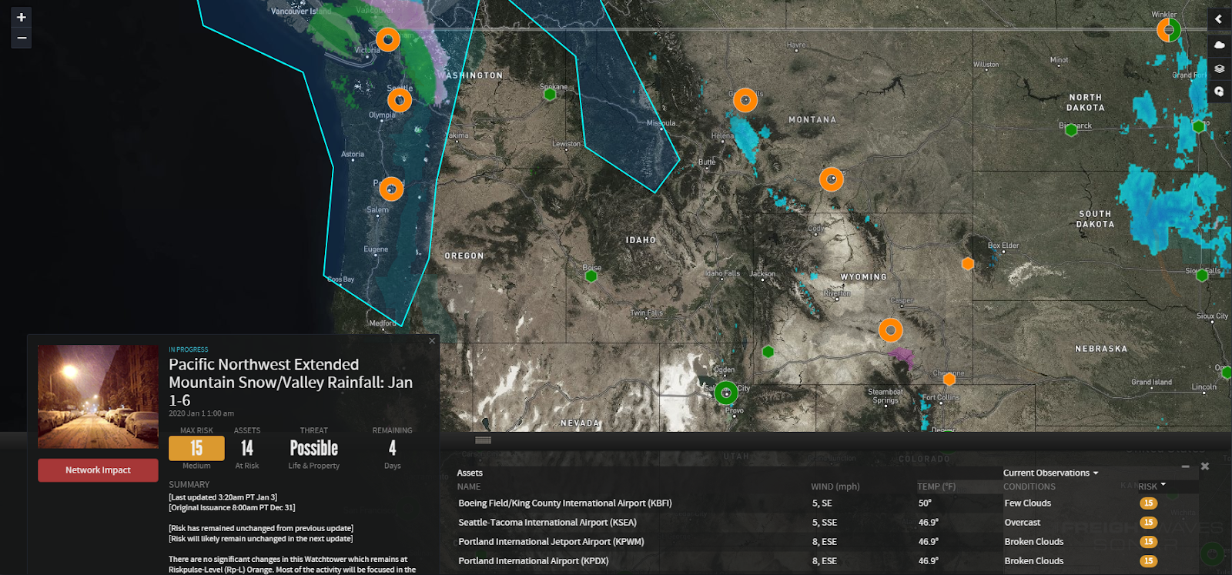The height and width of the screenshot is (575, 1232).
Task: Select the orange-green marker at Winkler
Action: pos(1169,30)
